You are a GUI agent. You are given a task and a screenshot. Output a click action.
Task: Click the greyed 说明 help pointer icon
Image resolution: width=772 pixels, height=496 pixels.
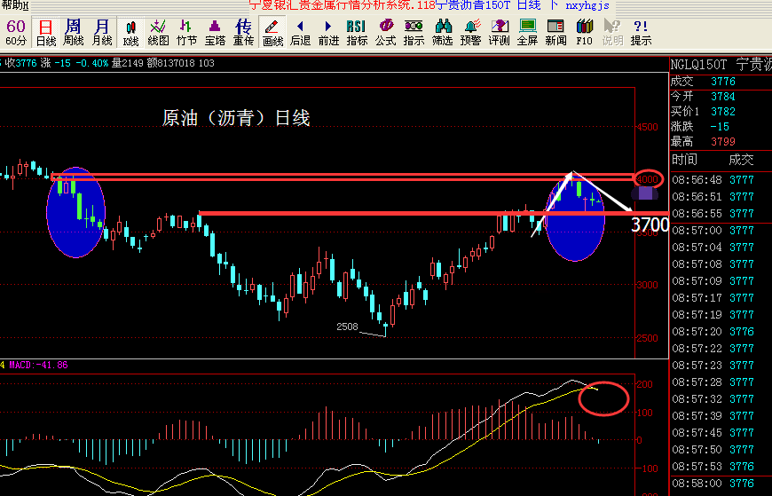click(x=612, y=33)
